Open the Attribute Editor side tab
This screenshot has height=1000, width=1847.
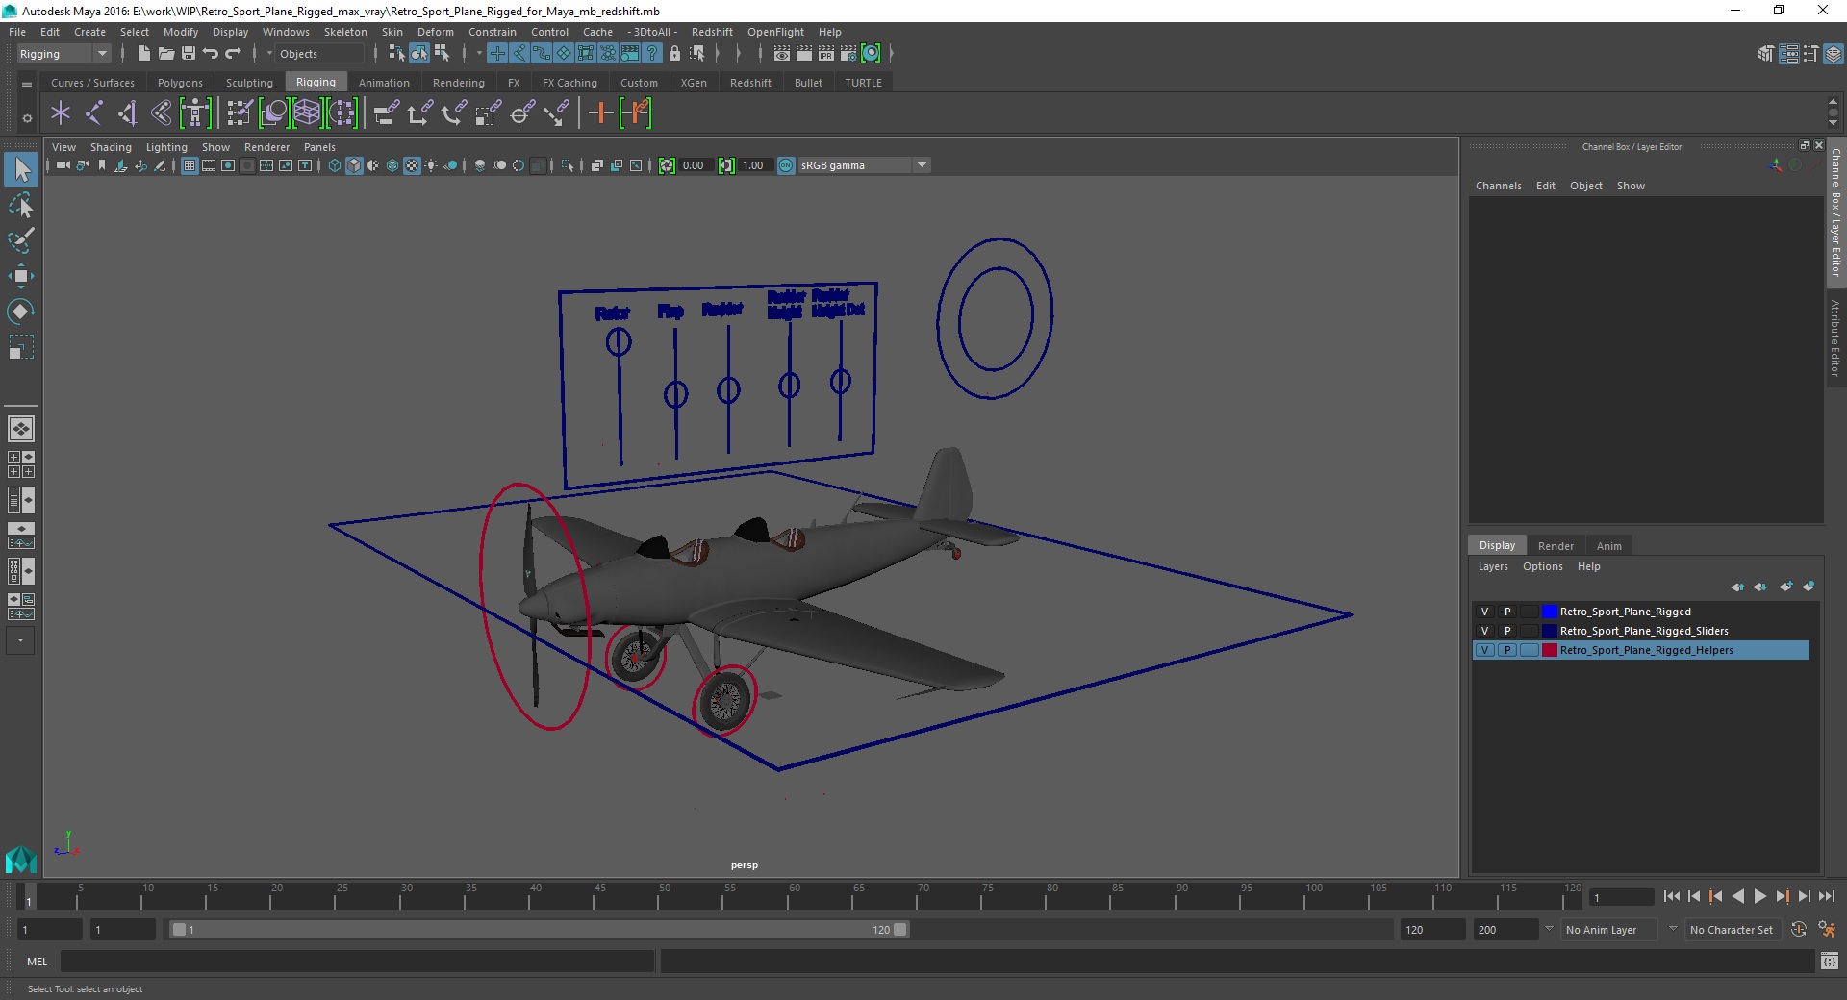pyautogui.click(x=1835, y=338)
